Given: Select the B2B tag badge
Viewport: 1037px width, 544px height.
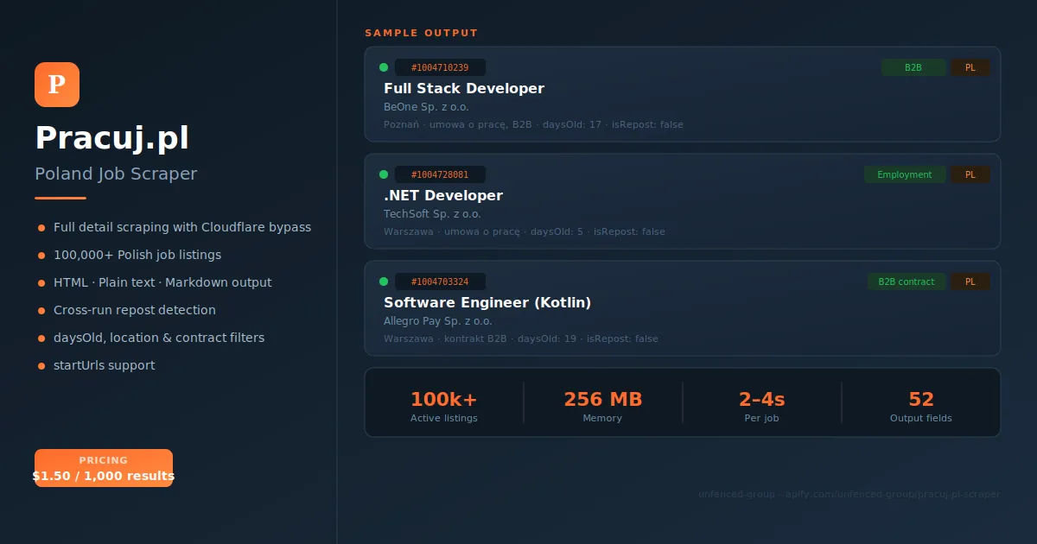Looking at the screenshot, I should point(913,67).
